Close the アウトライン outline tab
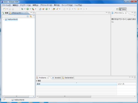Screen dimensions: 138x103 pos(126,13)
